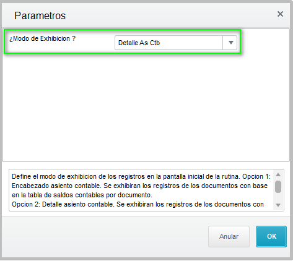Close the Parametros dialog with the X

click(280, 14)
